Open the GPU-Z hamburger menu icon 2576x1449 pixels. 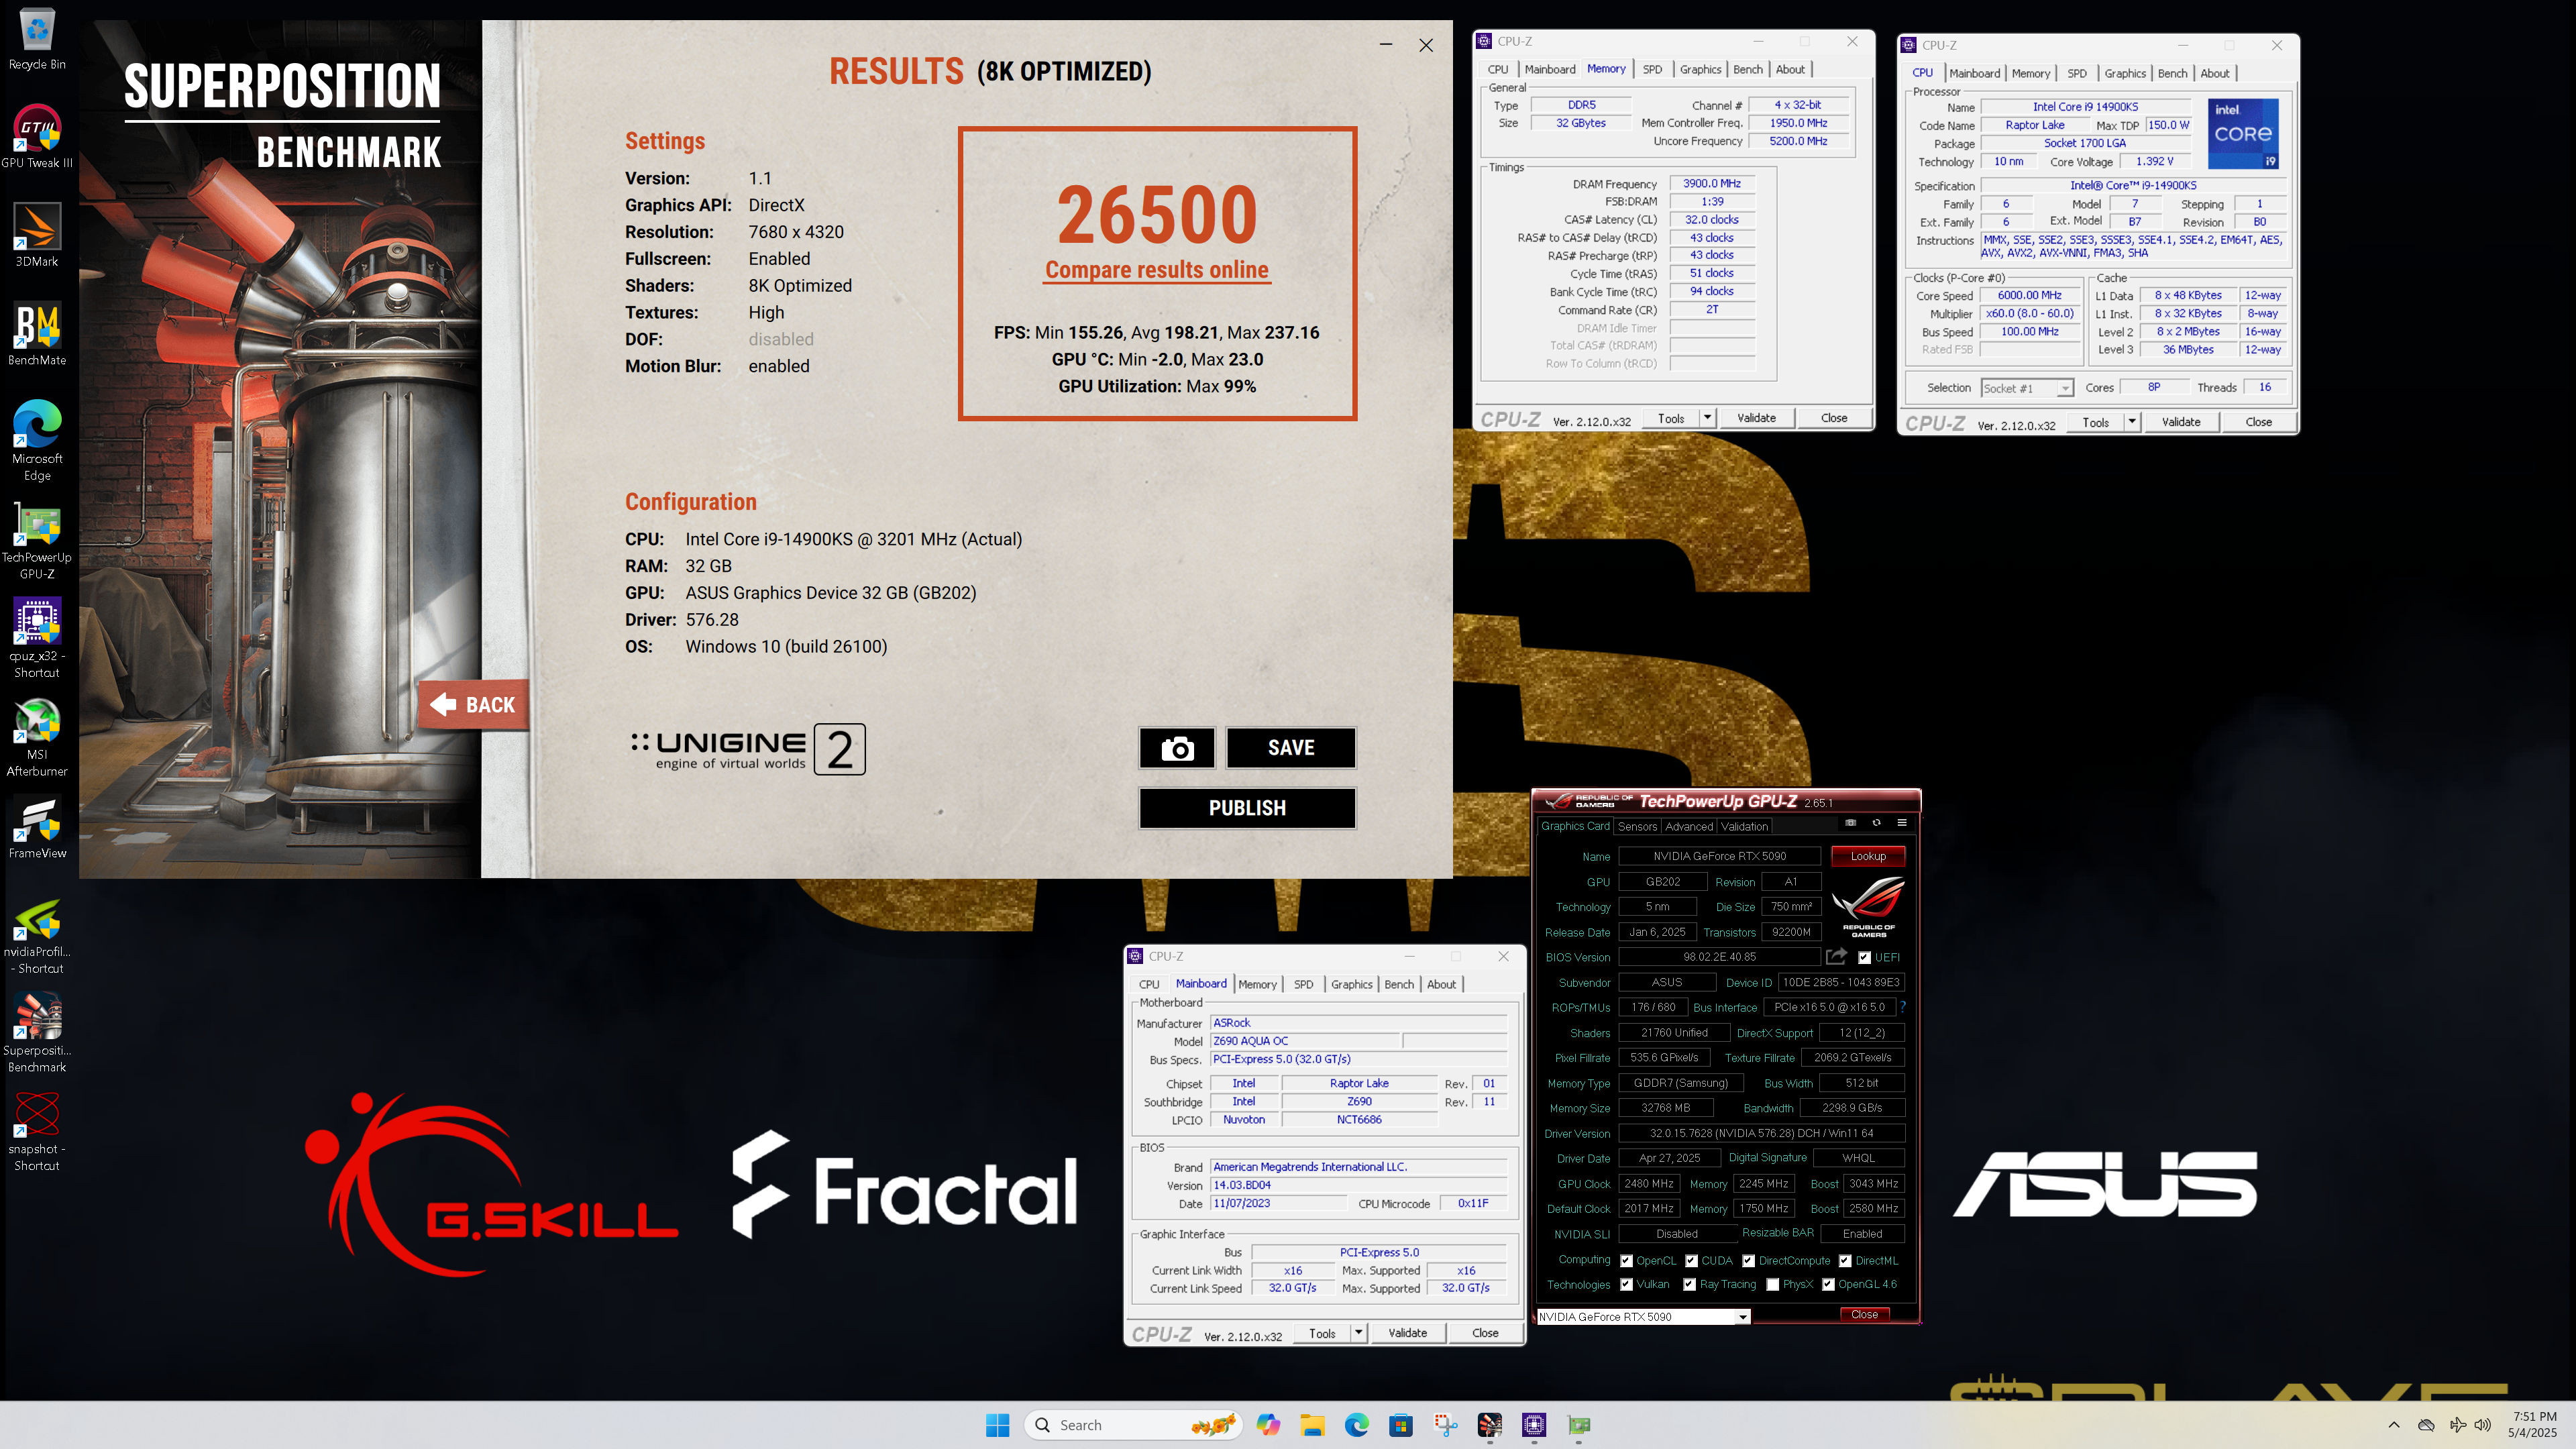pos(1902,823)
